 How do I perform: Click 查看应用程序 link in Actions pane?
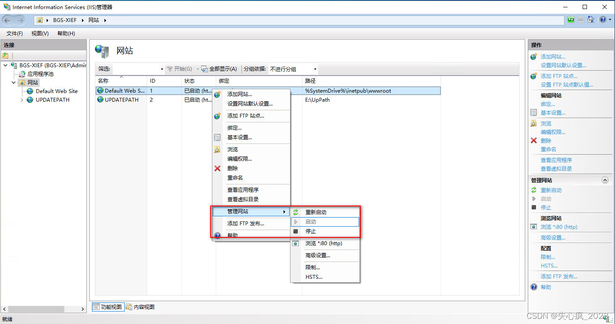pyautogui.click(x=556, y=160)
